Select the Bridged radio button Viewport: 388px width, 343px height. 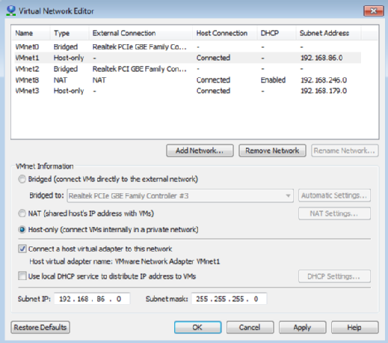tap(22, 179)
